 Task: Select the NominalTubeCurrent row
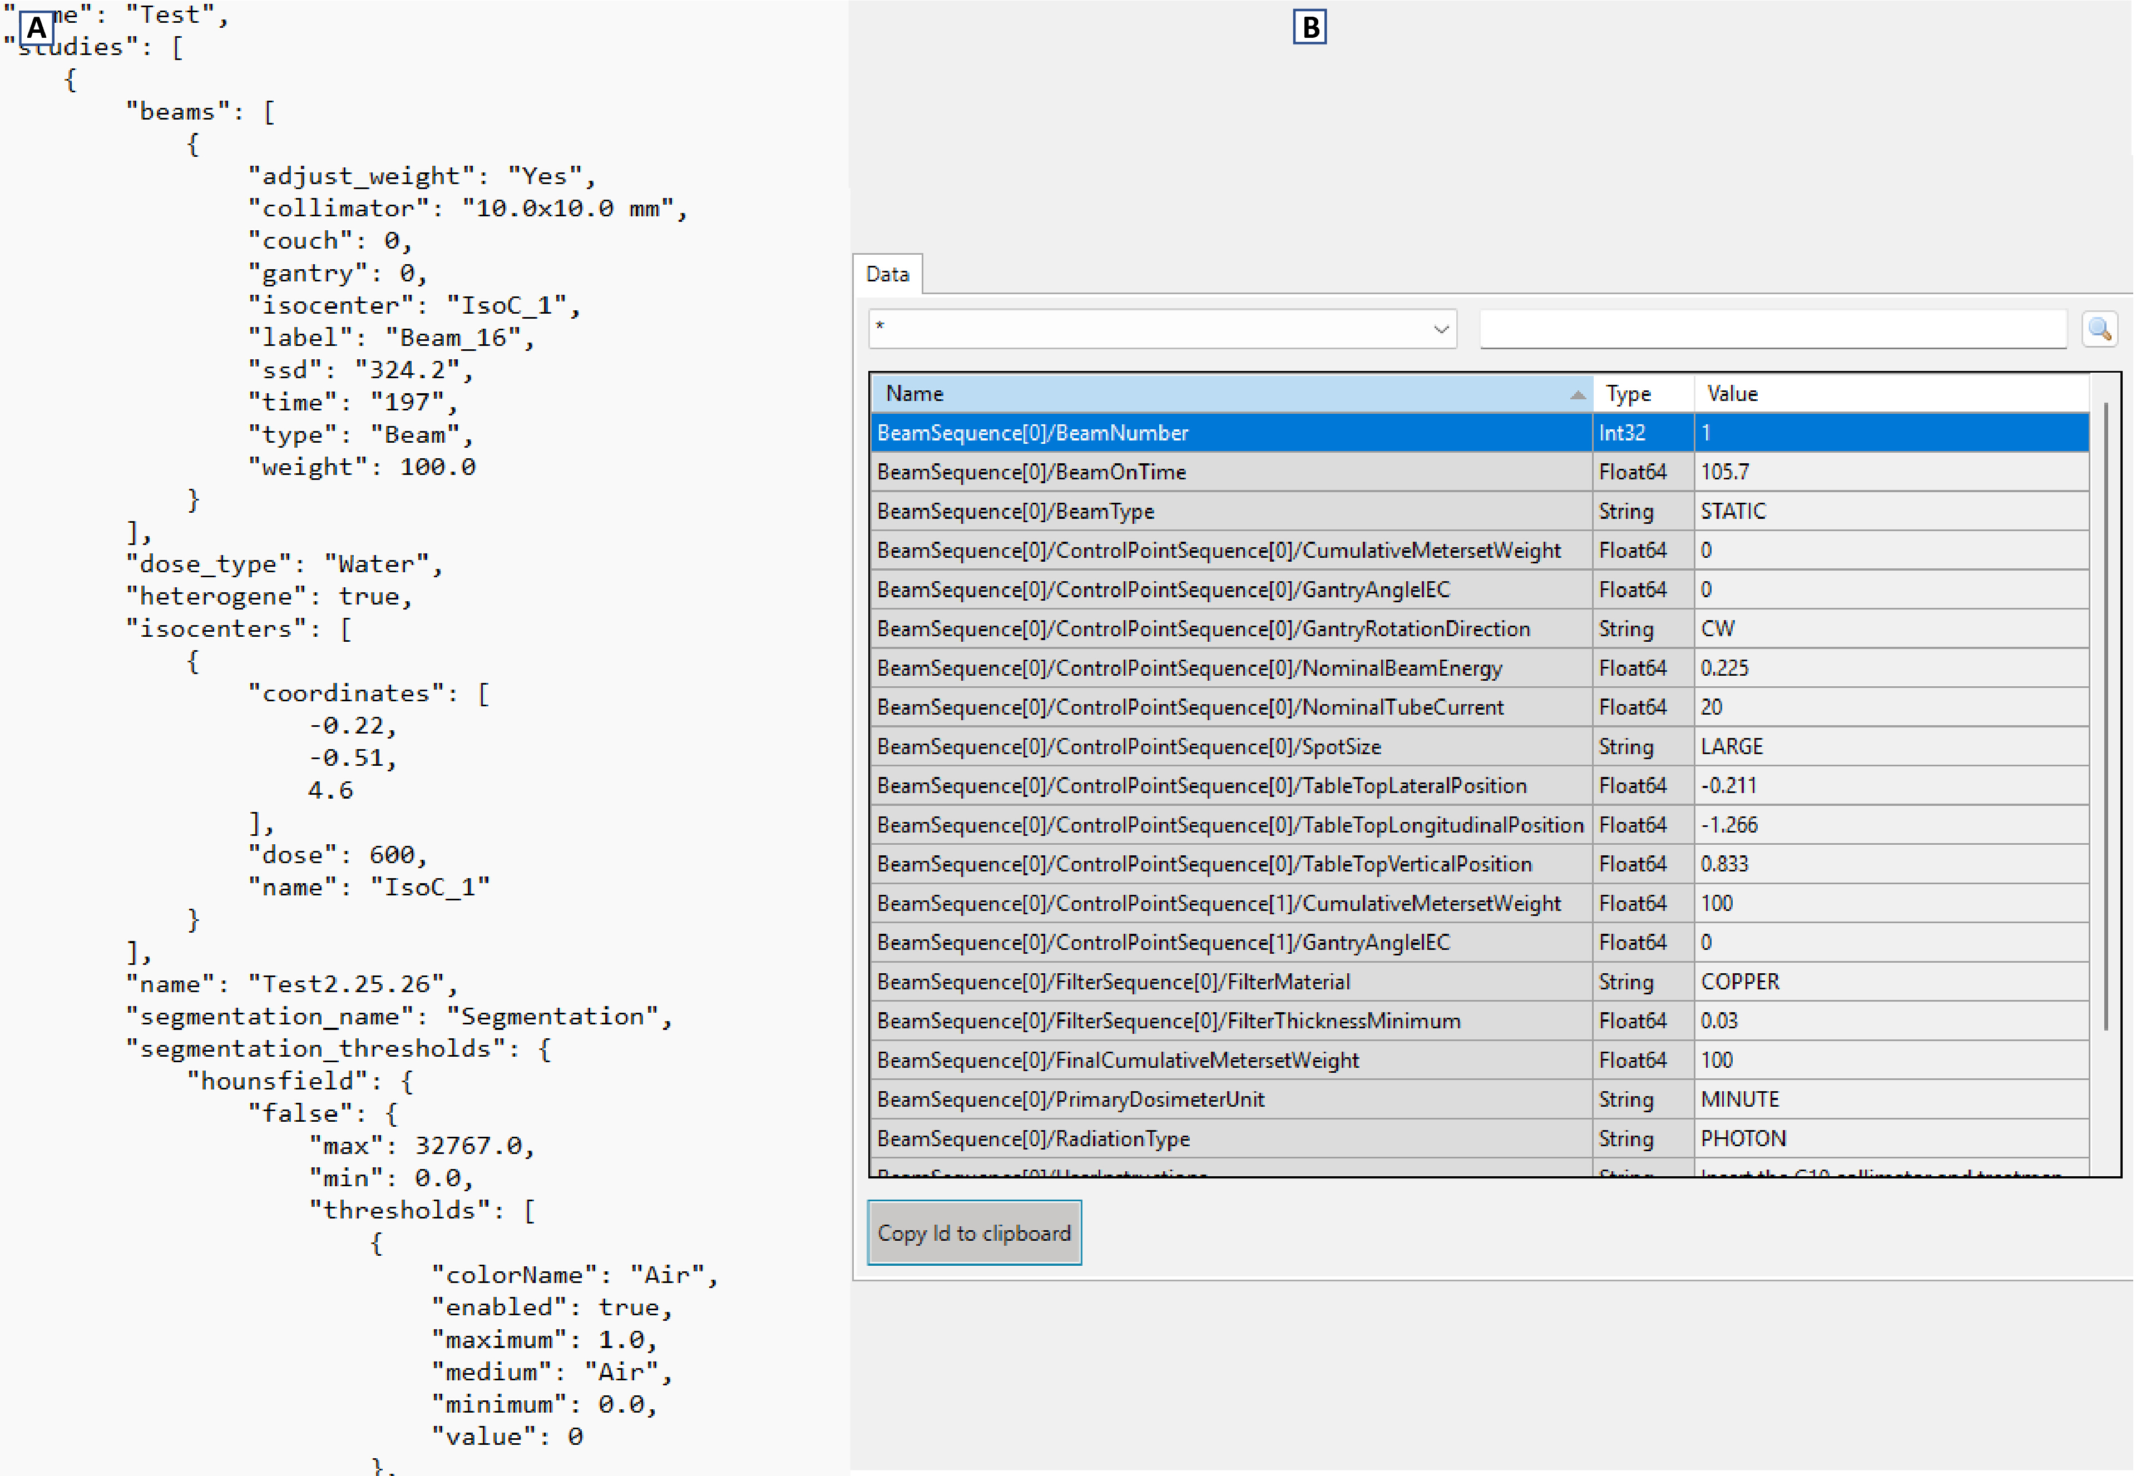pyautogui.click(x=1480, y=707)
